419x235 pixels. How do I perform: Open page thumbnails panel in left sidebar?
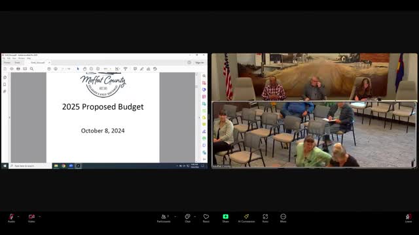coord(5,78)
